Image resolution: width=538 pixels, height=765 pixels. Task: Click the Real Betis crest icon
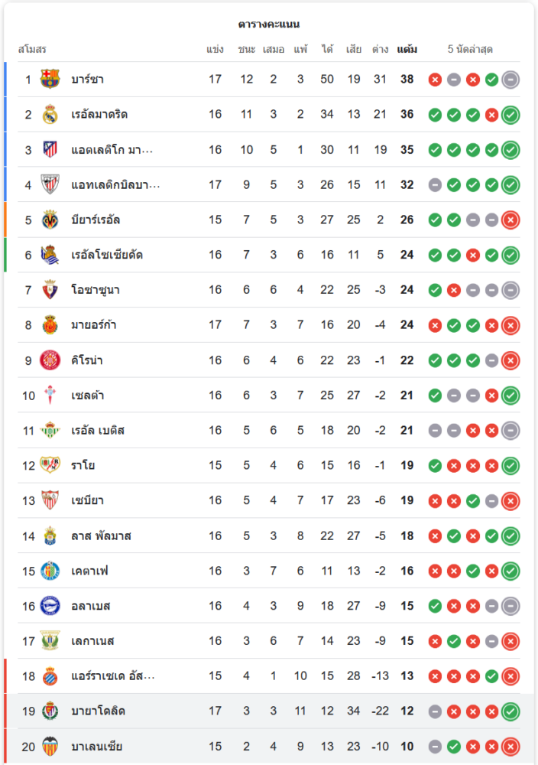(50, 430)
